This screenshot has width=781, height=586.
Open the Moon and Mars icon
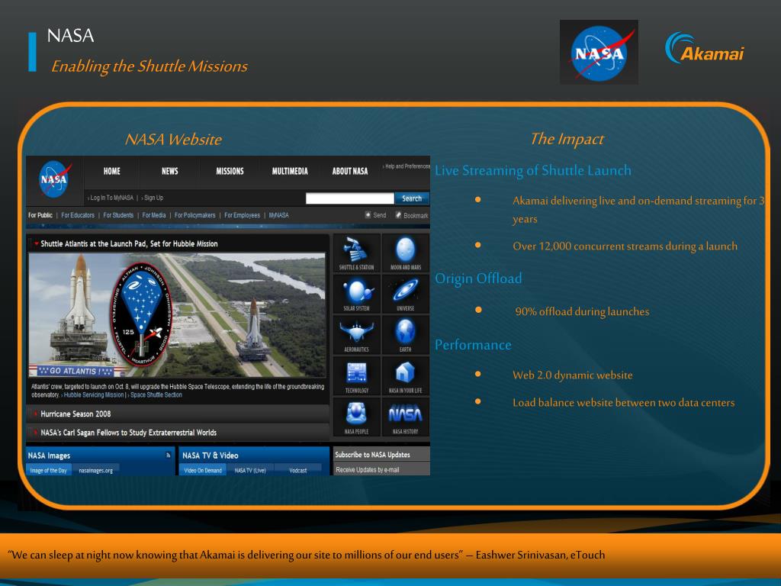(x=406, y=253)
